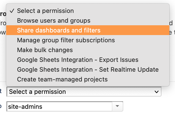
Task: Select the Export Issues integration entry
Action: tap(78, 60)
